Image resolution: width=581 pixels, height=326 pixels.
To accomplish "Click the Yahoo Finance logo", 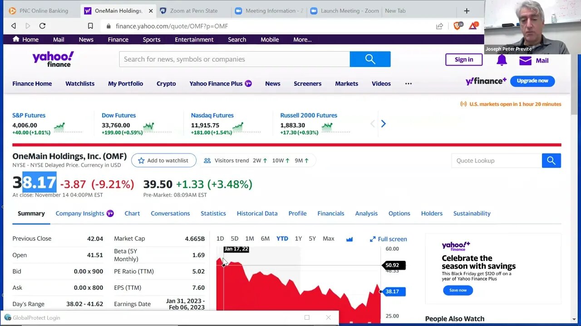I will coord(53,59).
